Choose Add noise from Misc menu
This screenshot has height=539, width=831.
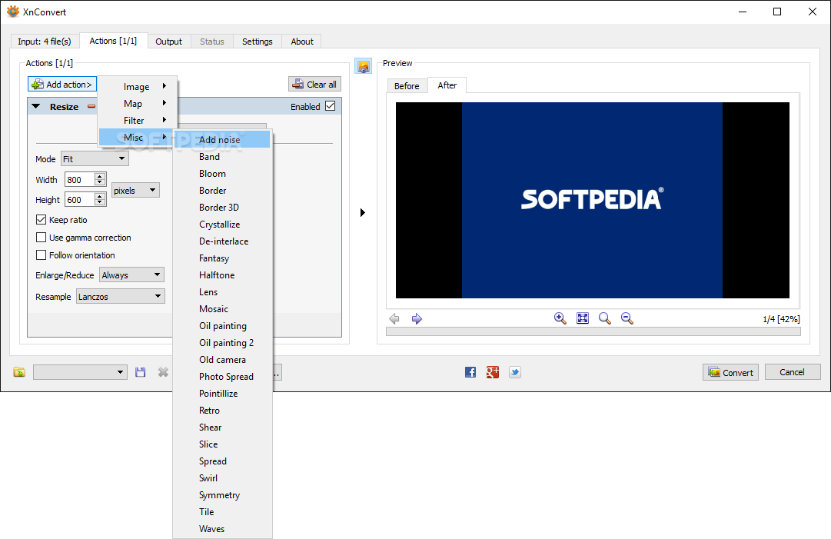pyautogui.click(x=223, y=139)
